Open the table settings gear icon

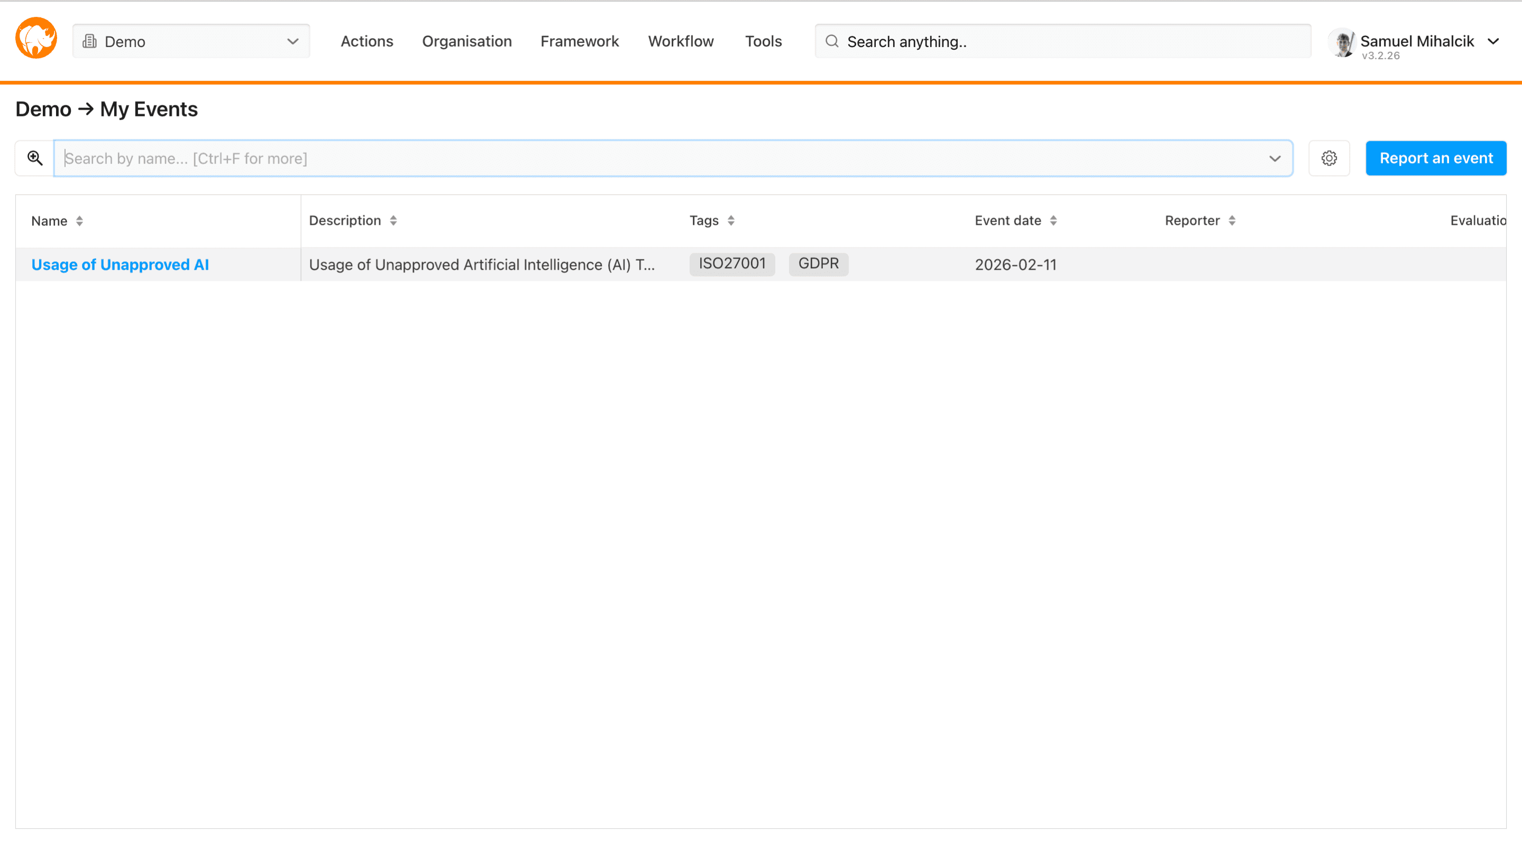1329,158
